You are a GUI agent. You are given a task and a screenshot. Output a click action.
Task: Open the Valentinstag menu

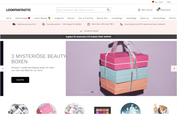pyautogui.click(x=21, y=18)
